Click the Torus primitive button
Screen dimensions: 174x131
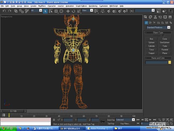151,50
